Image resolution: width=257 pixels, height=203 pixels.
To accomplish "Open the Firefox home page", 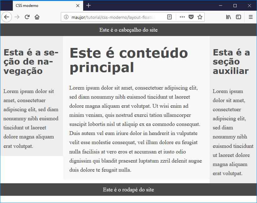I will click(x=37, y=17).
